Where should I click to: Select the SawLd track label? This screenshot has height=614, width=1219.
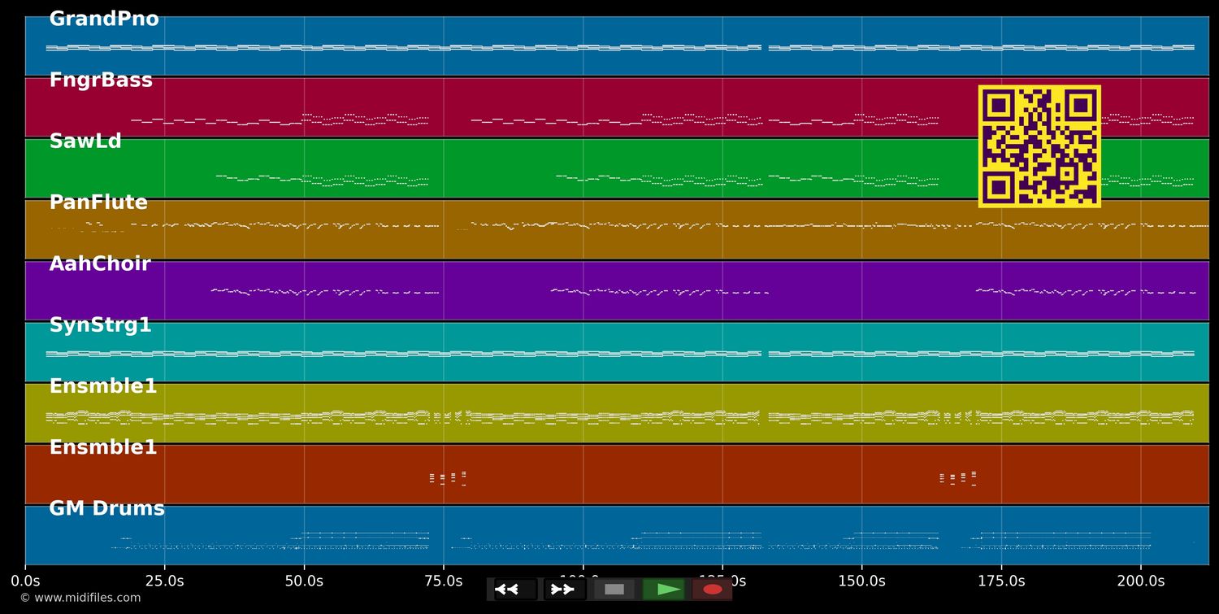tap(85, 142)
